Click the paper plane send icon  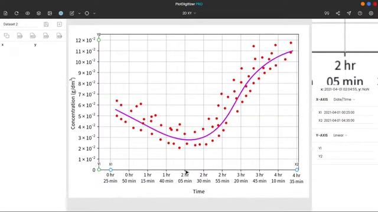point(349,13)
